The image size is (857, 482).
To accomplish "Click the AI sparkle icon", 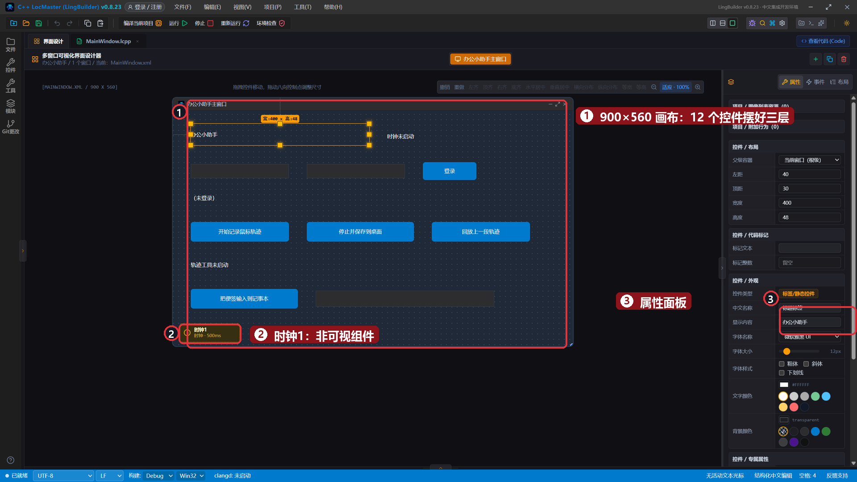I will (821, 23).
